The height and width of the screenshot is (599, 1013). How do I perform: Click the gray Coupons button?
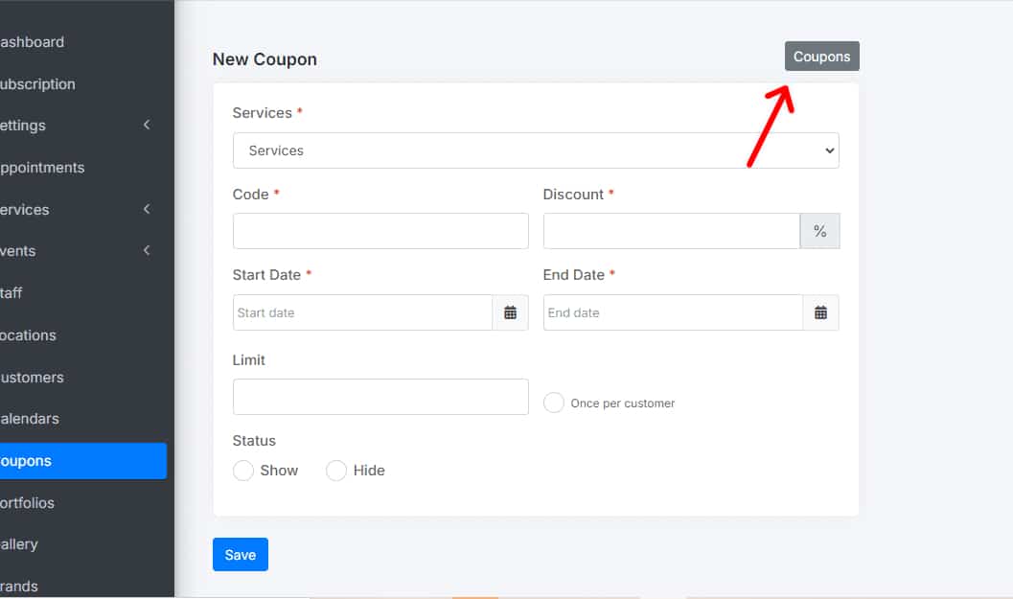(821, 57)
